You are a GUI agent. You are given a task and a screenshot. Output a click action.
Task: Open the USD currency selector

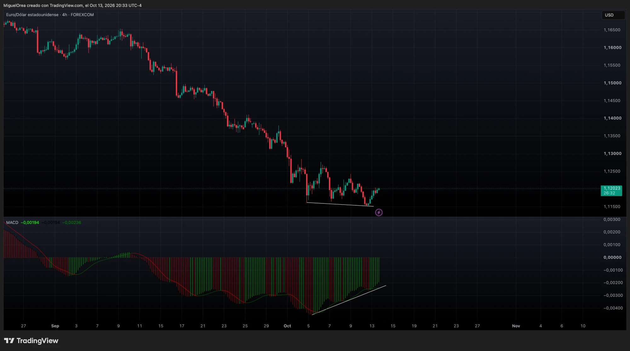point(613,15)
